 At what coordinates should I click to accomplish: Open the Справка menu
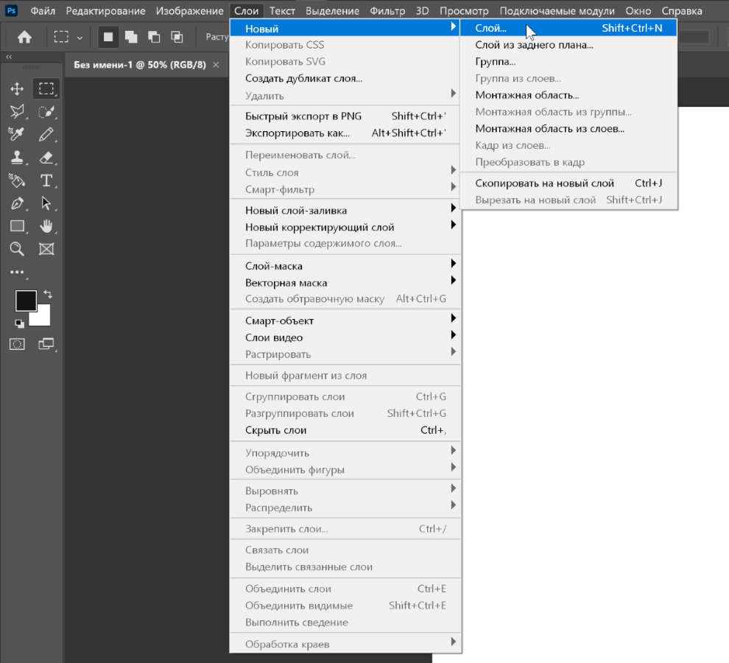[x=682, y=11]
